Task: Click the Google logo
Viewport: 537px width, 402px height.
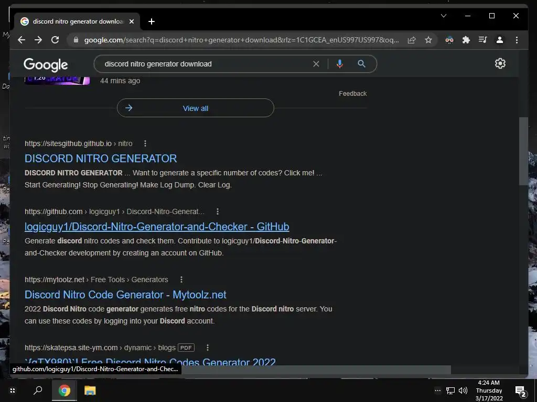Action: (46, 64)
